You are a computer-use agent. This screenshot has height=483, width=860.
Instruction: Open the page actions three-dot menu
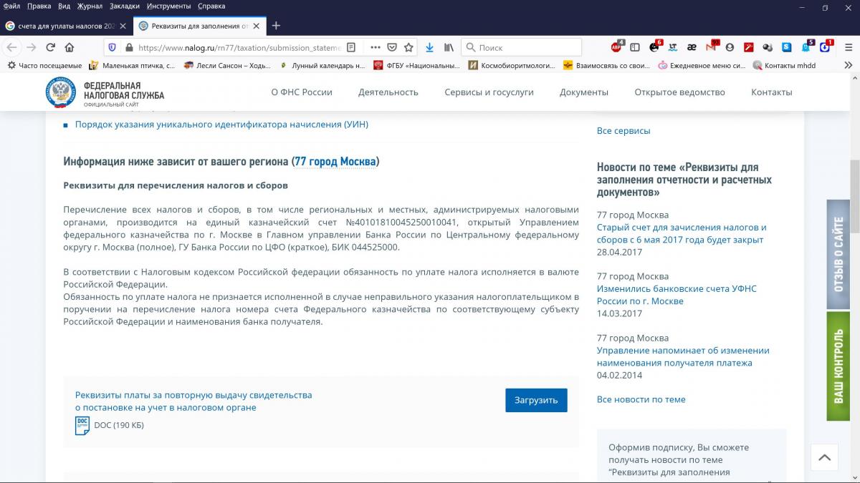point(375,47)
